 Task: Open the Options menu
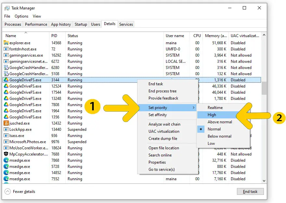21,16
